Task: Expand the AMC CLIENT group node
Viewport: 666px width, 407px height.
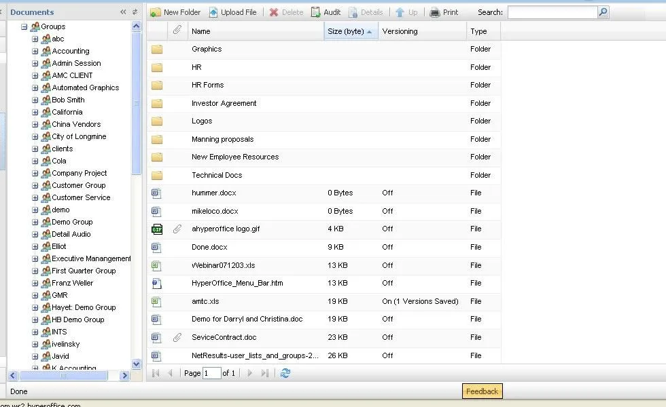Action: click(35, 76)
